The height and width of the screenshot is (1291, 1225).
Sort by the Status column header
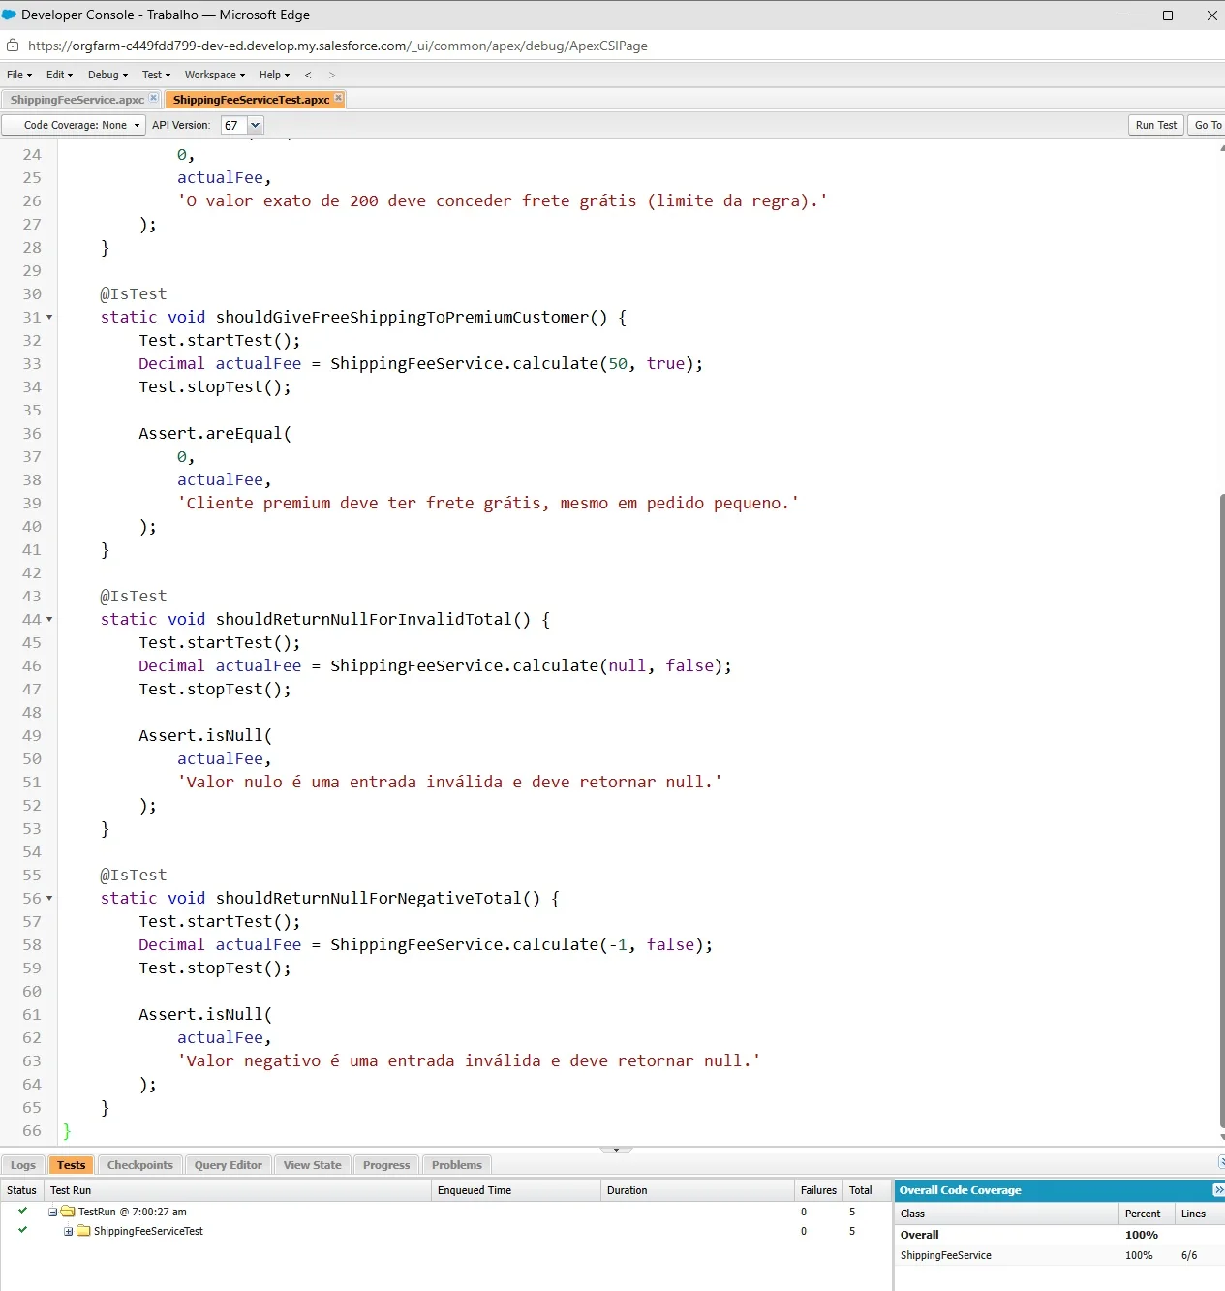click(x=21, y=1190)
